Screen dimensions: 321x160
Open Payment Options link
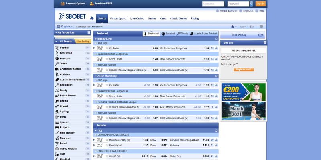73,4
